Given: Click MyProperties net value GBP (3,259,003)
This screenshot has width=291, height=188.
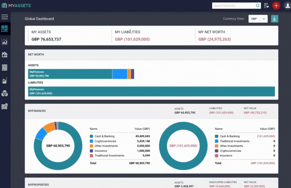Looking at the screenshot, I should (x=254, y=186).
